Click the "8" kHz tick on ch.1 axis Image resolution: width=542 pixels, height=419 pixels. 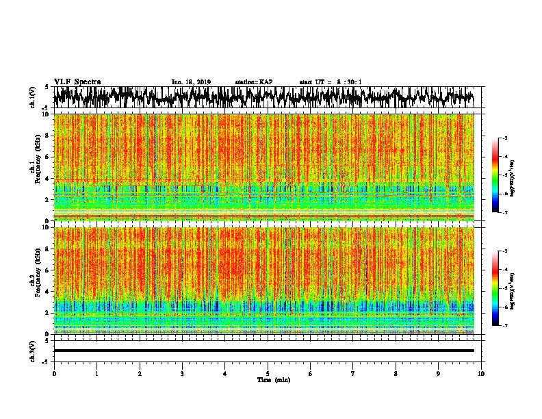tap(48, 136)
